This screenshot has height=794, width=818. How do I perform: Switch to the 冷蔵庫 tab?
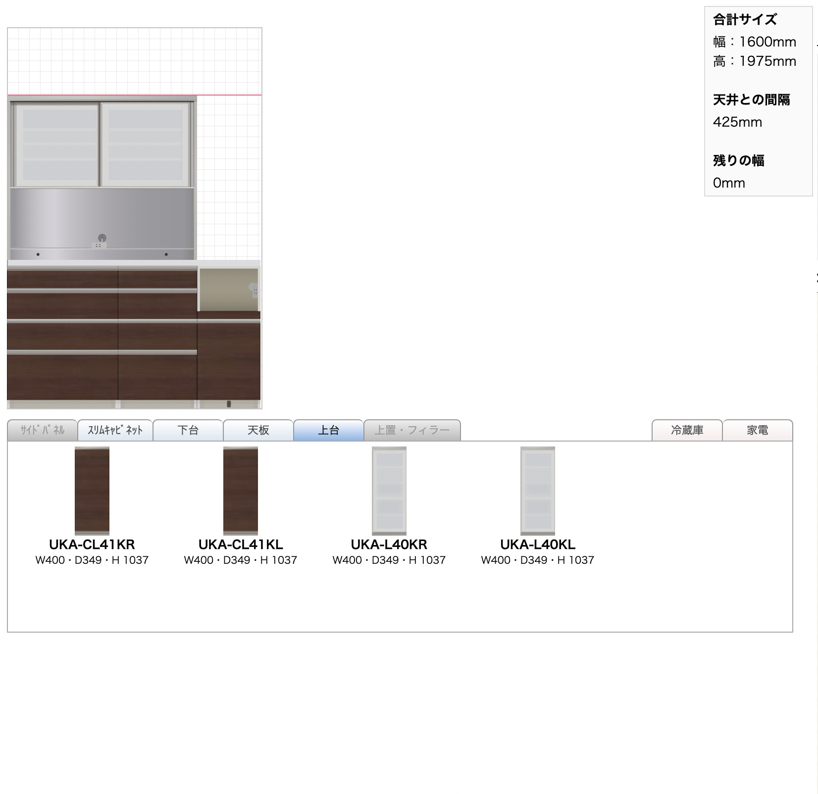point(687,430)
